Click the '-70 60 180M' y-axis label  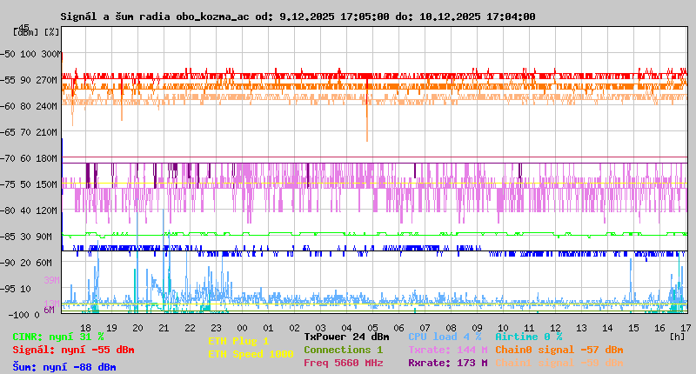[x=29, y=158]
